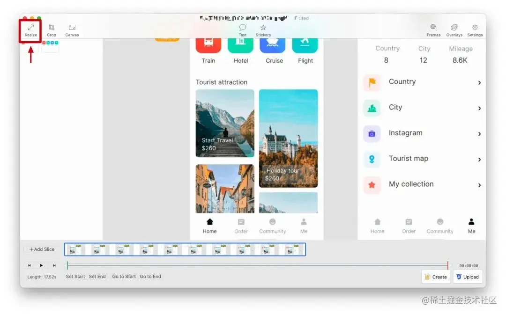
Task: Click the playback timeline track
Action: (x=258, y=265)
